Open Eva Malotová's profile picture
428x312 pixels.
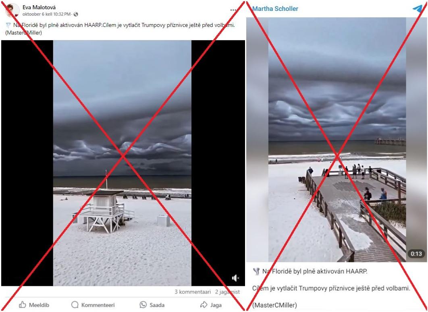tap(12, 10)
